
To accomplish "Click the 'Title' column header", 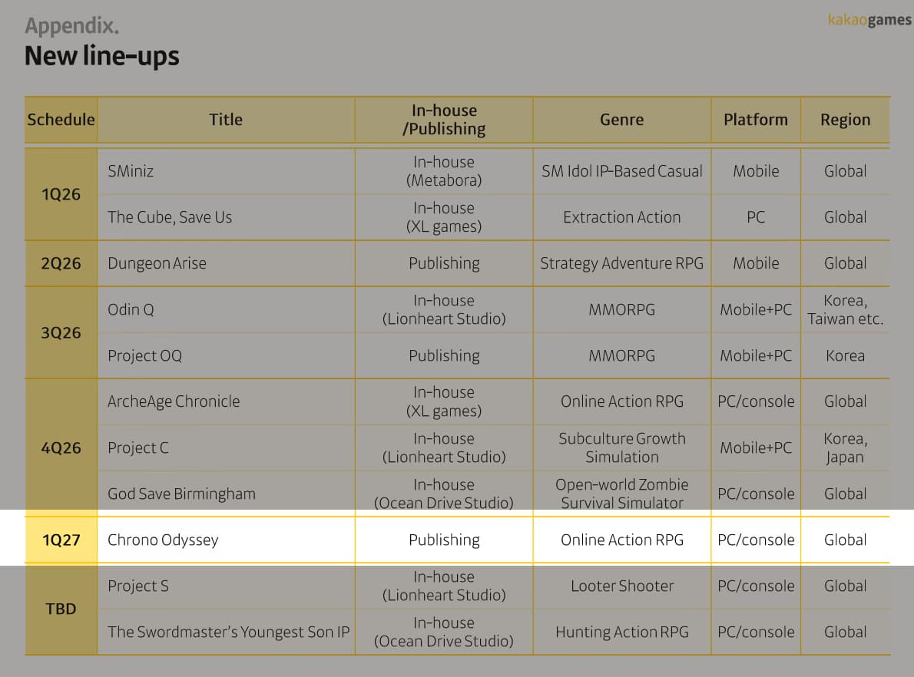I will click(226, 120).
